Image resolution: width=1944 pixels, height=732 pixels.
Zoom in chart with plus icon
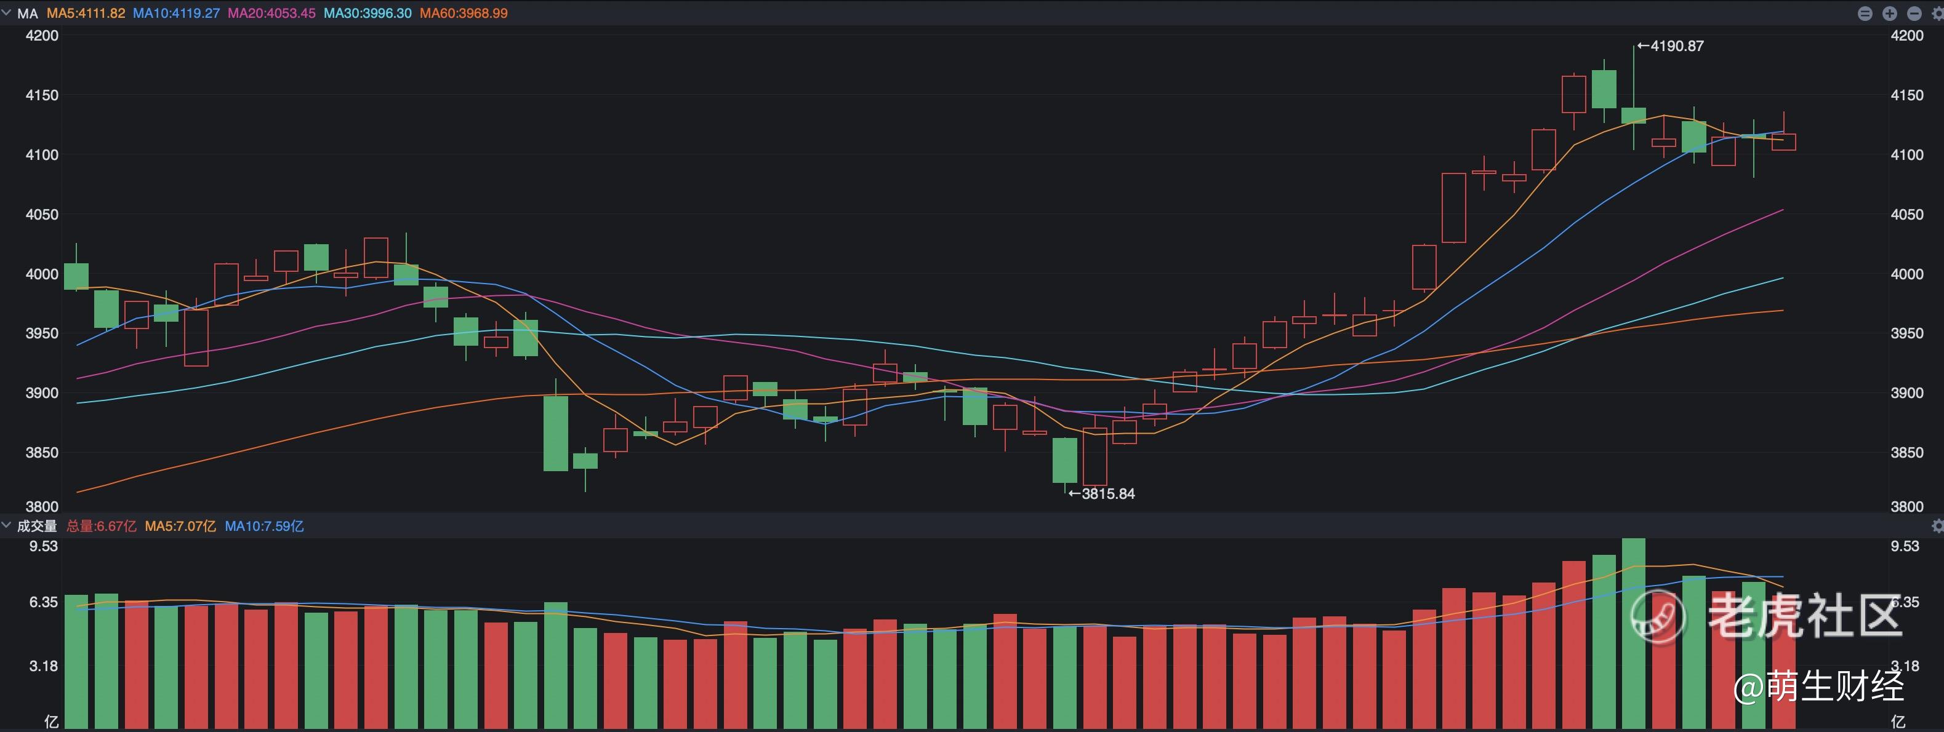tap(1890, 14)
